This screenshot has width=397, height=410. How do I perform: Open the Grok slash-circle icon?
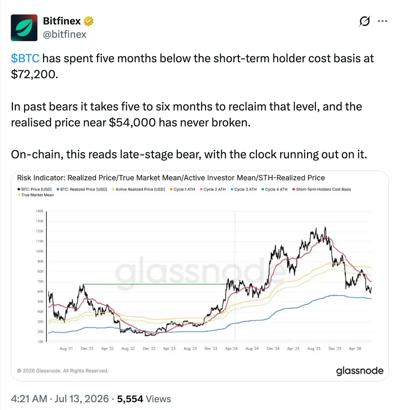[364, 21]
